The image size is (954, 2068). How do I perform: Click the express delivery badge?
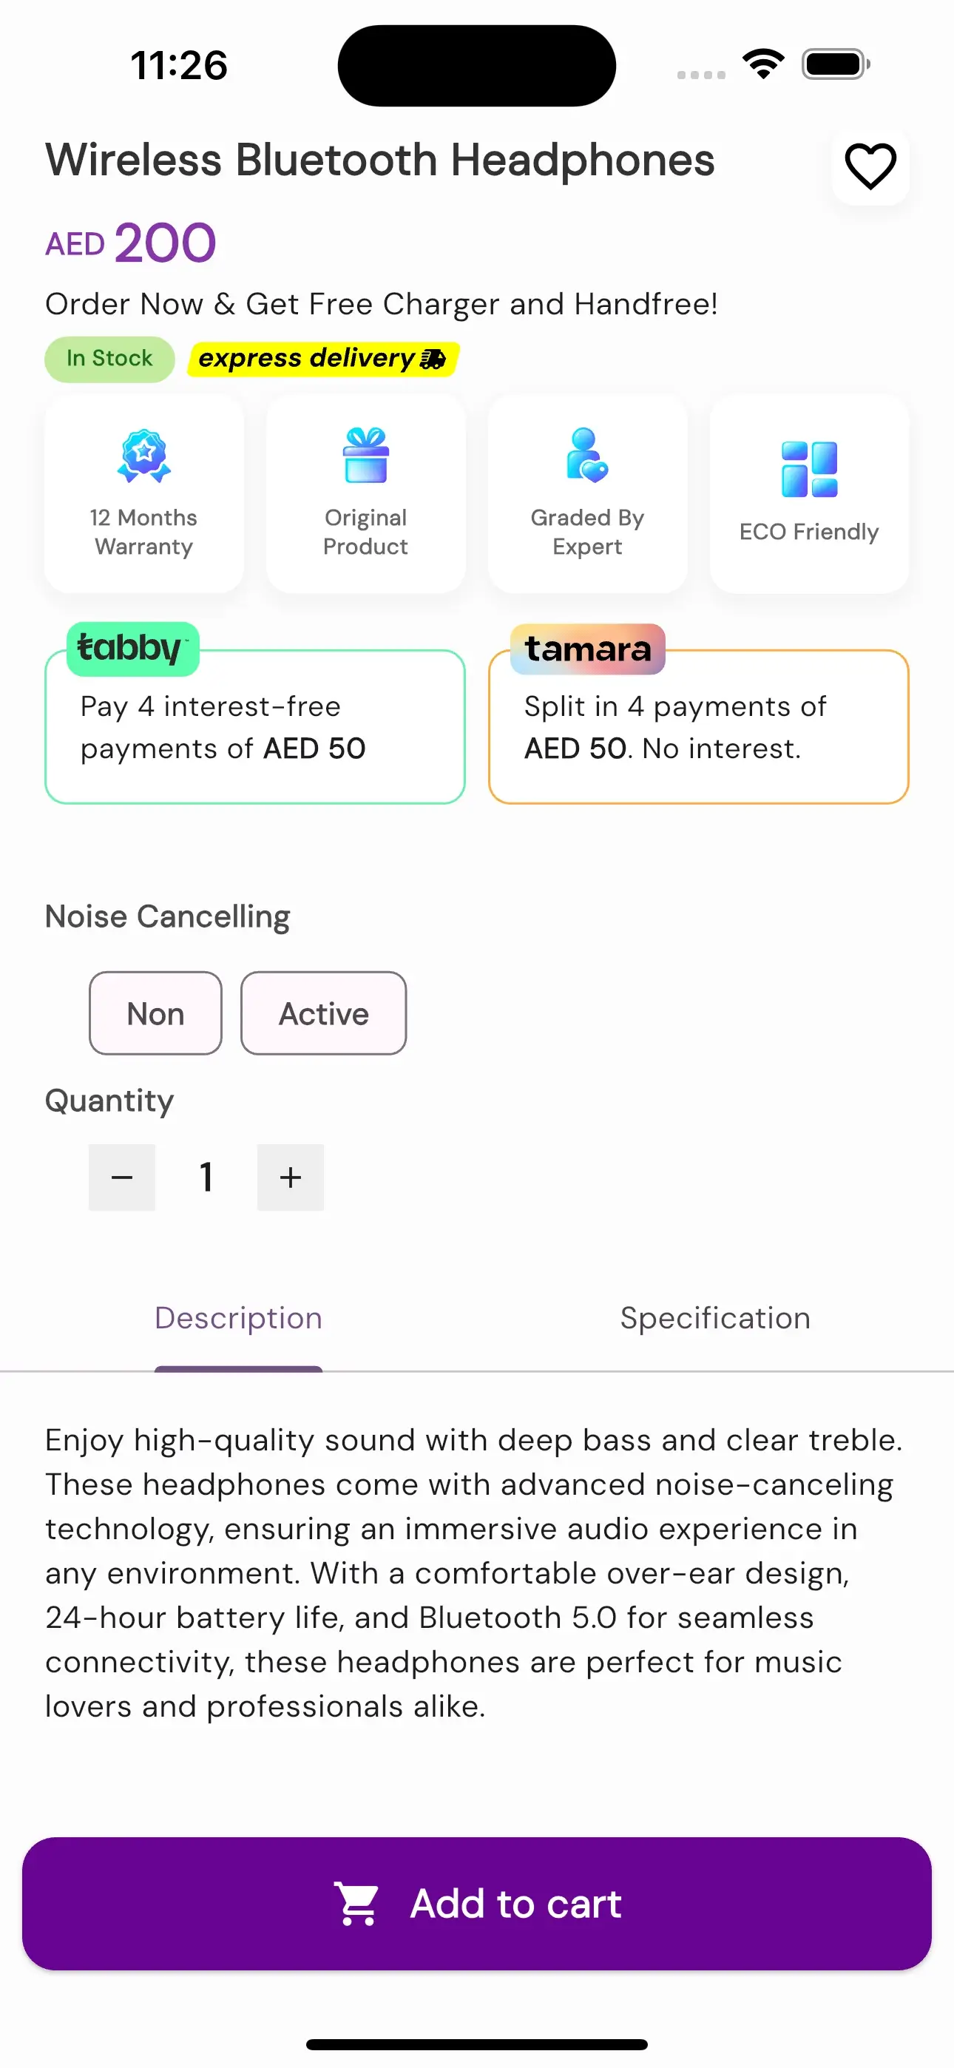pyautogui.click(x=323, y=359)
